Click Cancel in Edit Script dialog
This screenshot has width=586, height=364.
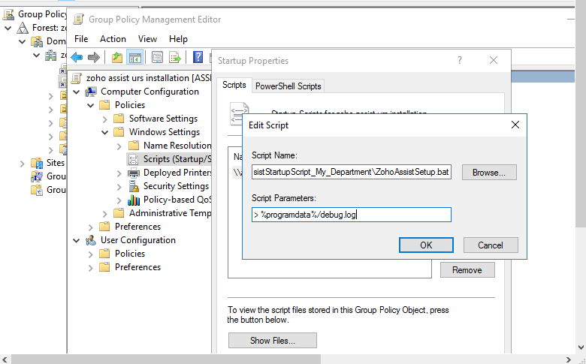[x=491, y=245]
